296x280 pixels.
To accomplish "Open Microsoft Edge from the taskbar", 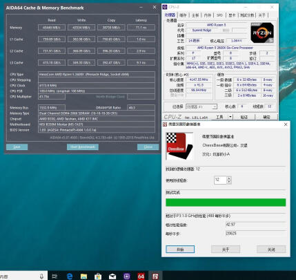I will 70,276.
